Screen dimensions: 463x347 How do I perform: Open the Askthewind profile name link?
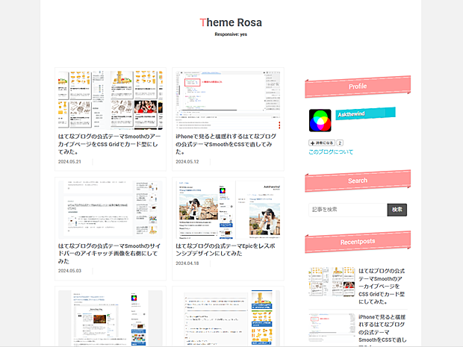(351, 114)
